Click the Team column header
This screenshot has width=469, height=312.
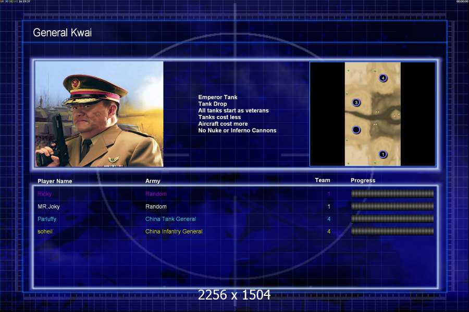[323, 180]
